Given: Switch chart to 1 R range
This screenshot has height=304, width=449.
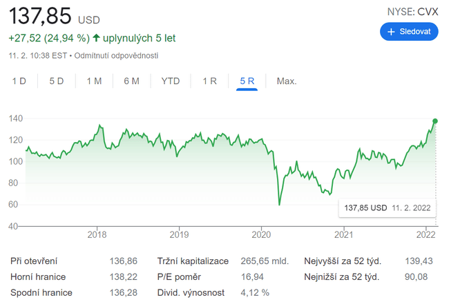Looking at the screenshot, I should (209, 81).
